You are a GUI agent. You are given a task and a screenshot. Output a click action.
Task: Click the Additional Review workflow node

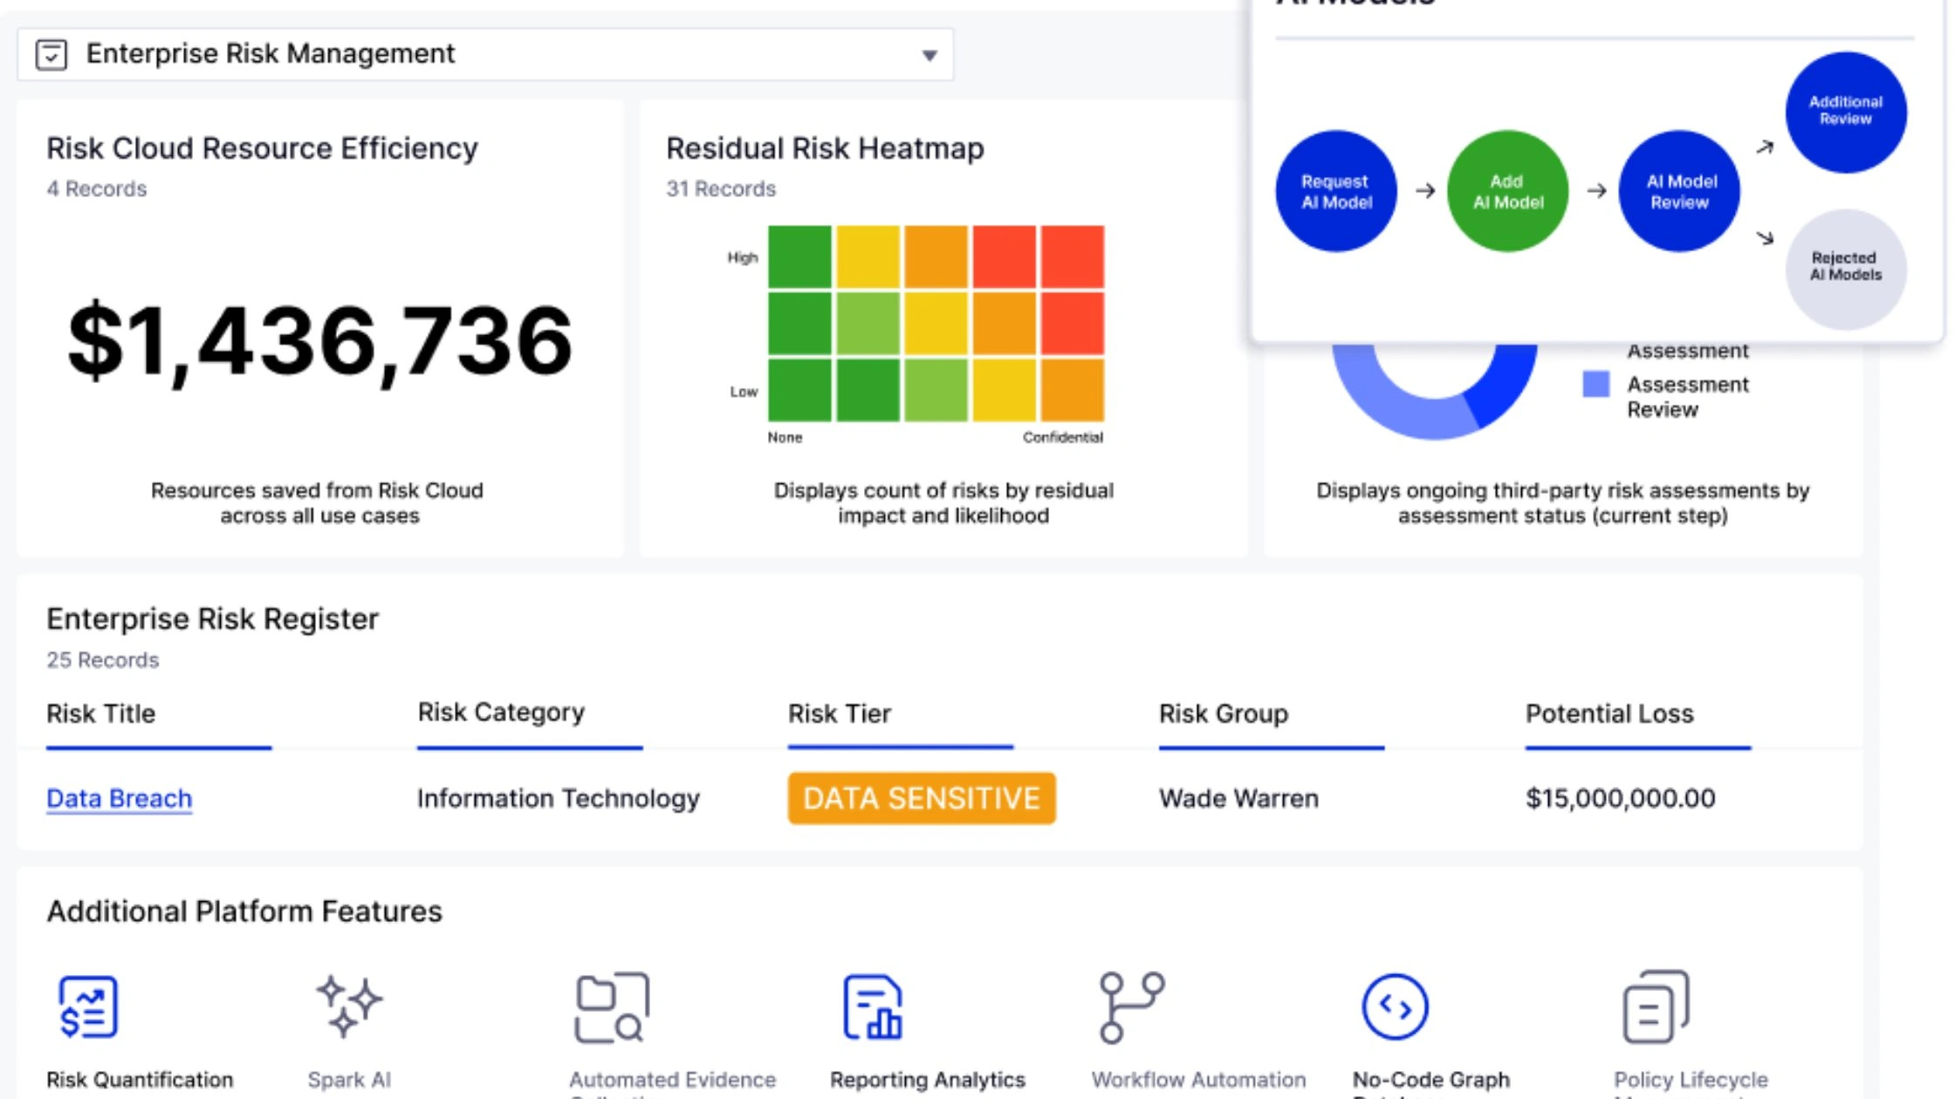(1845, 112)
